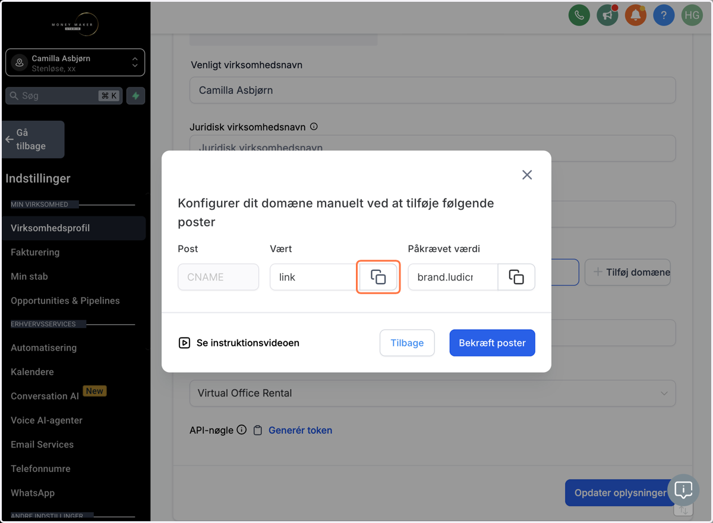Click Bekræft poster button
This screenshot has width=713, height=523.
point(493,343)
